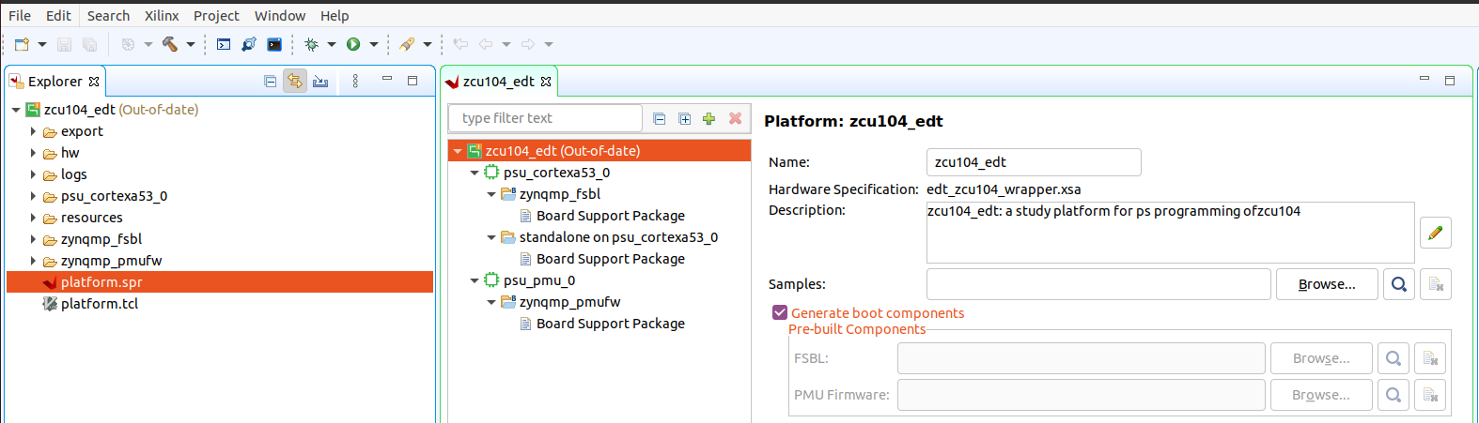The image size is (1479, 423).
Task: Toggle Link with Editor in Explorer
Action: (x=295, y=82)
